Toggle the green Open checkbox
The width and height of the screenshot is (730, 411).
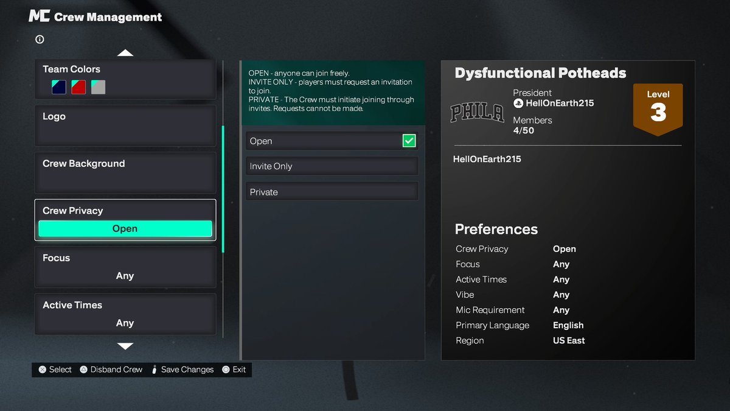point(409,141)
